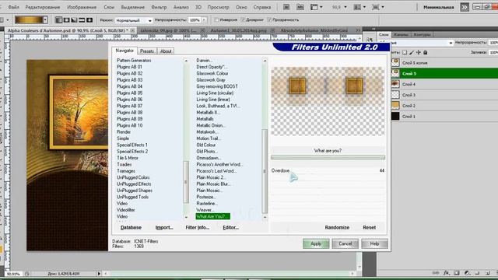Select the reflected gradient style icon

82,20
